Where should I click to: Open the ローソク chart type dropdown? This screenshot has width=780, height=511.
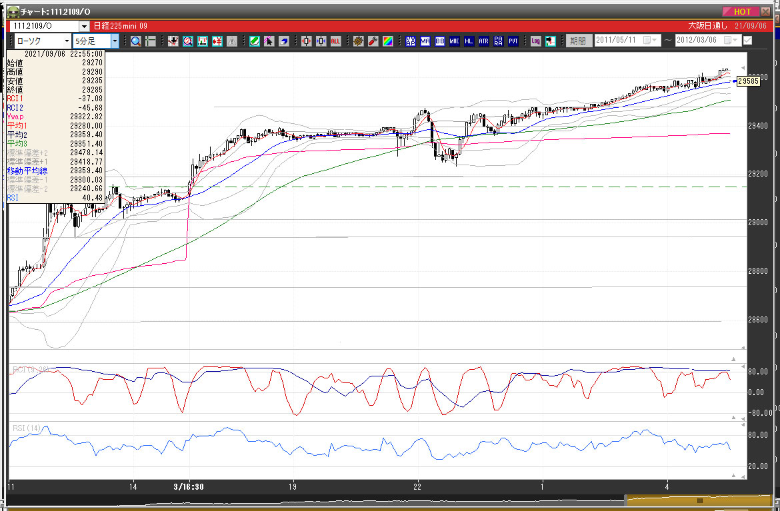coord(67,41)
